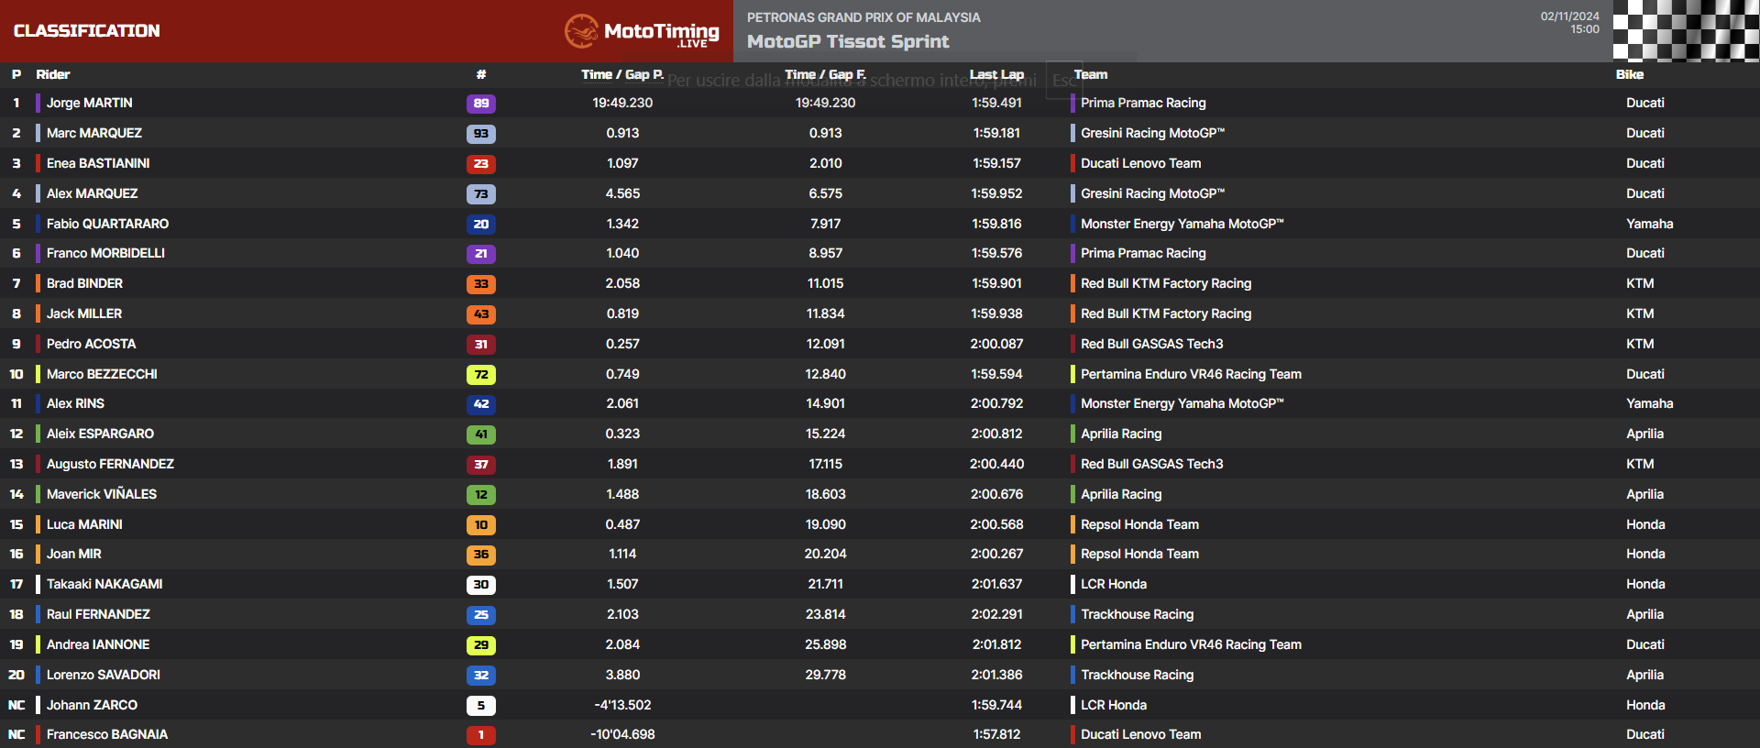Screen dimensions: 1760x748
Task: Click LCR Honda team in Zarco's row
Action: click(1113, 705)
